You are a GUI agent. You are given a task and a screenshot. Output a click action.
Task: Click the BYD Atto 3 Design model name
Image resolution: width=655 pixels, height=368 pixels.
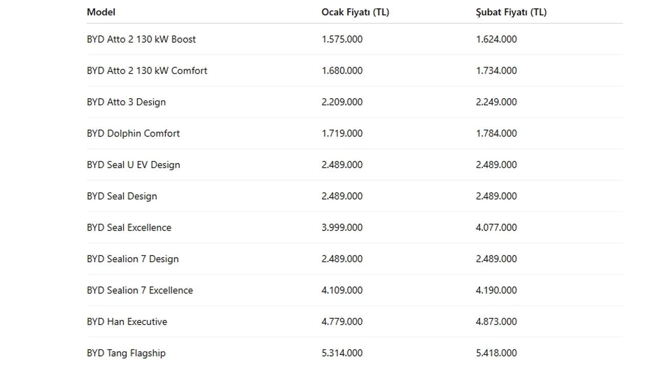pyautogui.click(x=126, y=102)
